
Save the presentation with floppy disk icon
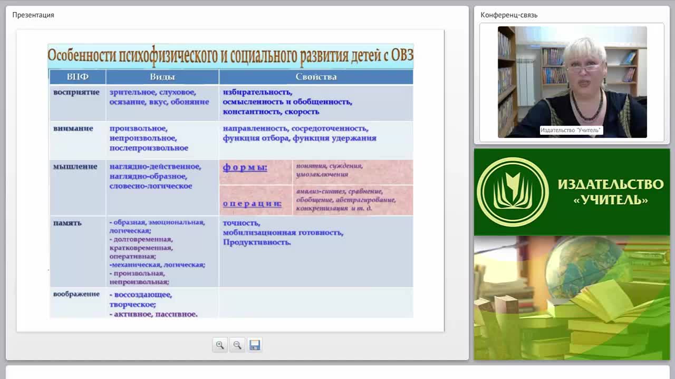255,345
